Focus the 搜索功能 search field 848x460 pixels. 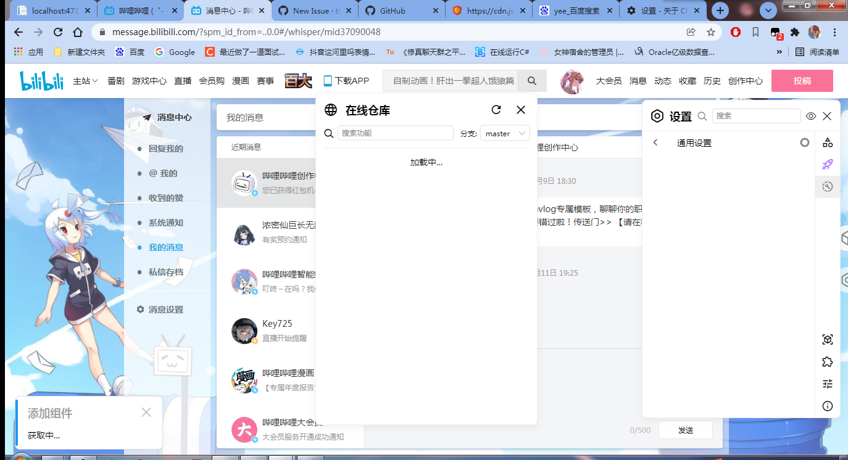click(x=396, y=133)
